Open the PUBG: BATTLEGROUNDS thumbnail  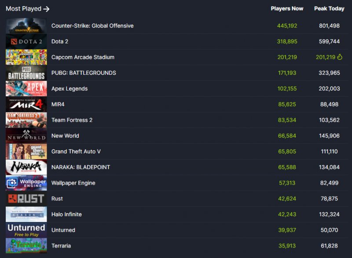tap(26, 73)
